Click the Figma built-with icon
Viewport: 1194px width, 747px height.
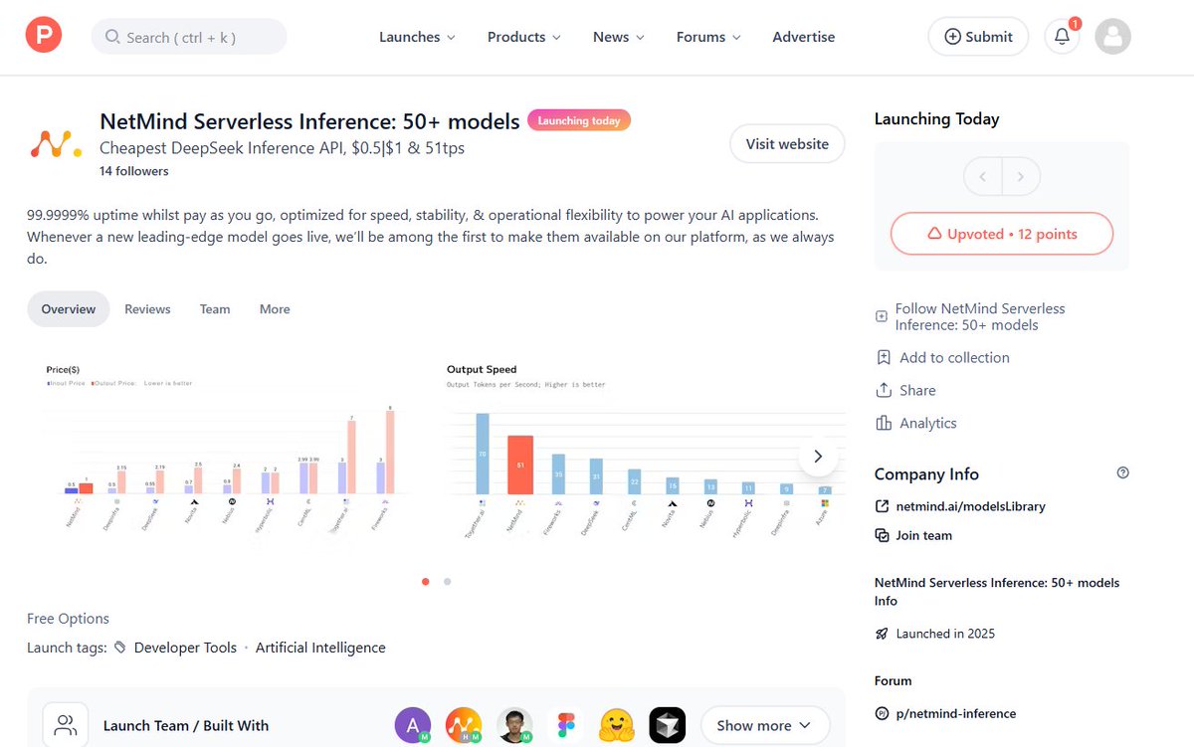tap(566, 725)
